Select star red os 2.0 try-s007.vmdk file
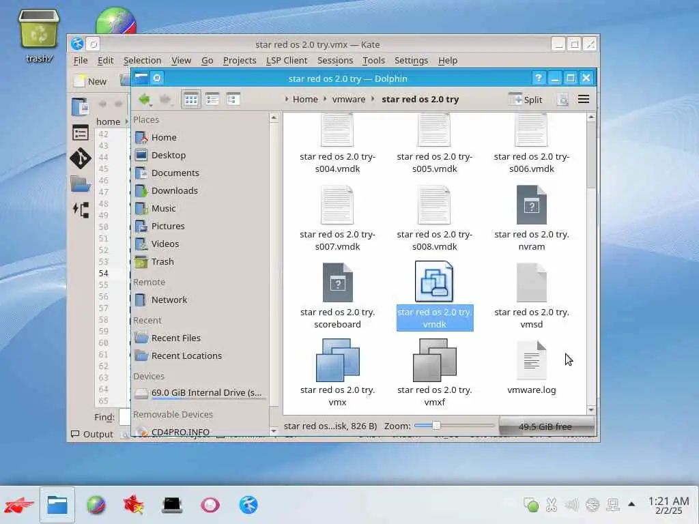Image resolution: width=699 pixels, height=524 pixels. 337,218
